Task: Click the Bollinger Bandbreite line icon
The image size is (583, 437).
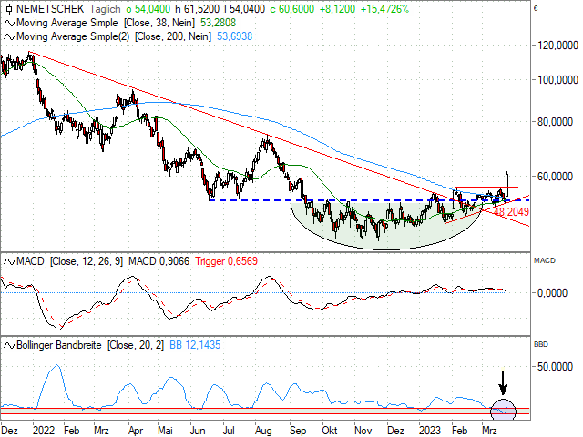Action: [9, 346]
